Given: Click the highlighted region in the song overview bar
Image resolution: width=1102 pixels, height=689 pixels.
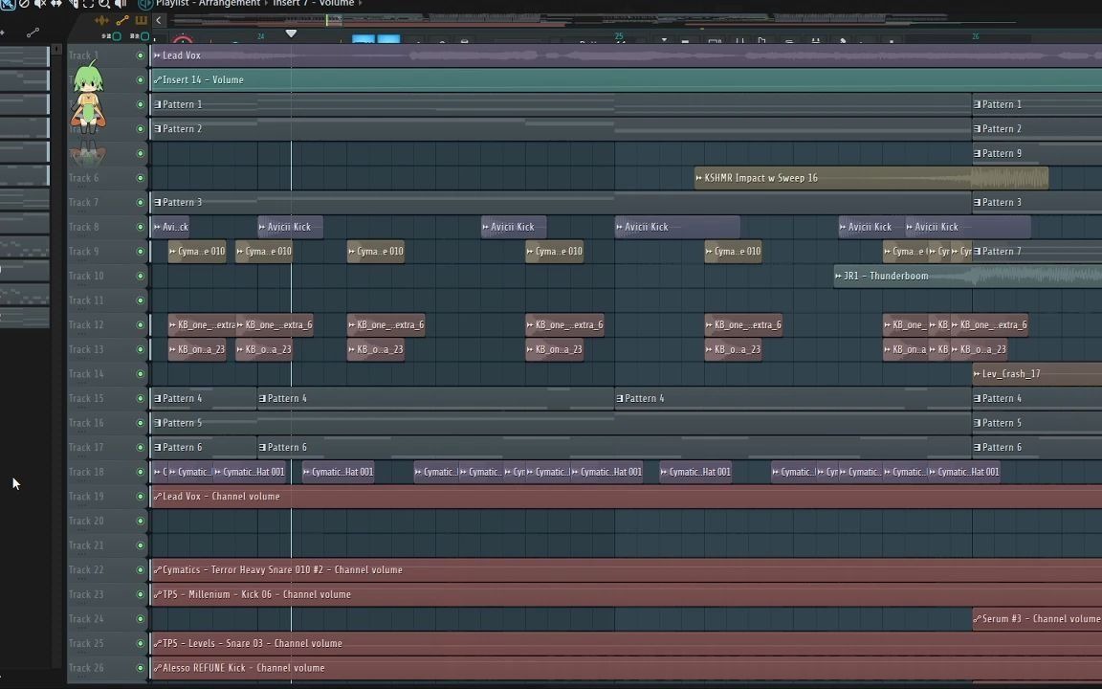Looking at the screenshot, I should pyautogui.click(x=335, y=20).
